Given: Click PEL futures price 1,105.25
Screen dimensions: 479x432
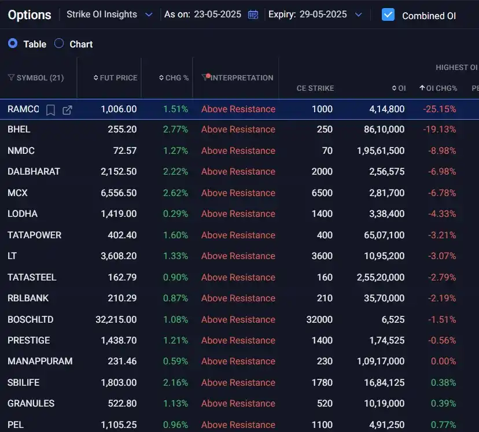Looking at the screenshot, I should pyautogui.click(x=119, y=424).
